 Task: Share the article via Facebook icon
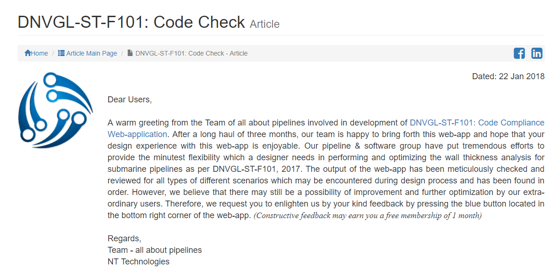(519, 53)
